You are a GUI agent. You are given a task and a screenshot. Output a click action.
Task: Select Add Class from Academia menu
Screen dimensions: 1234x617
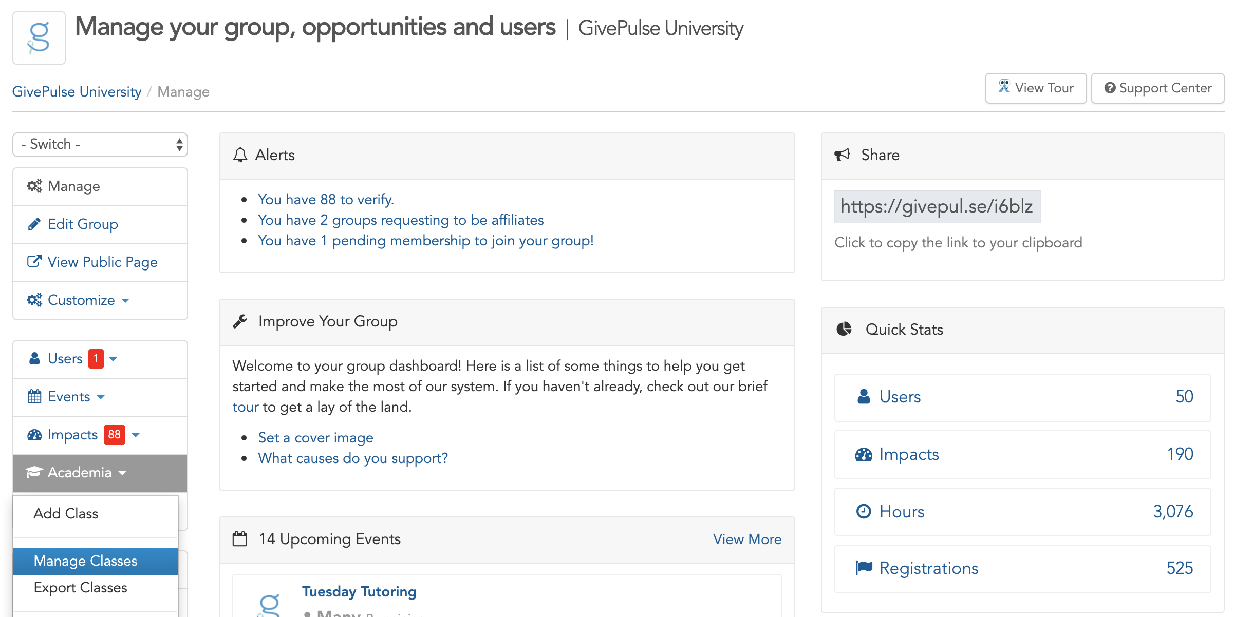96,514
